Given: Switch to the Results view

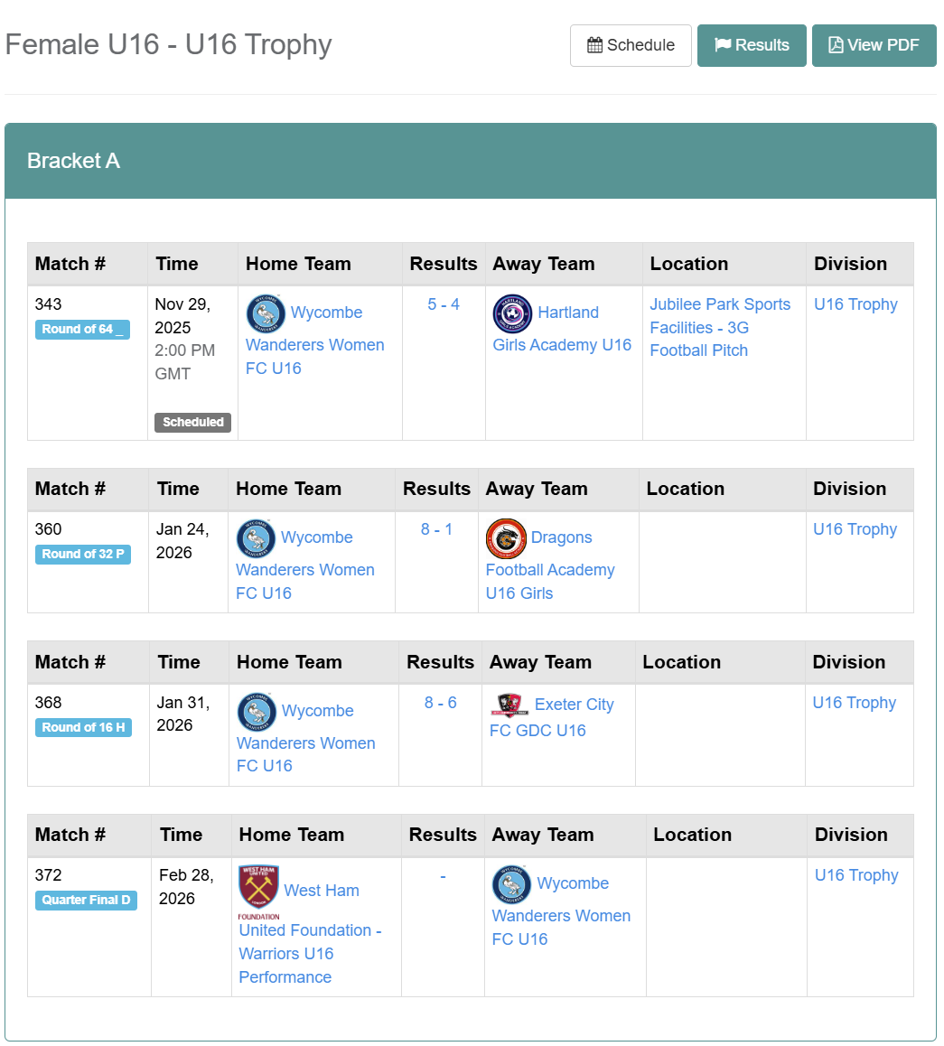Looking at the screenshot, I should point(752,45).
